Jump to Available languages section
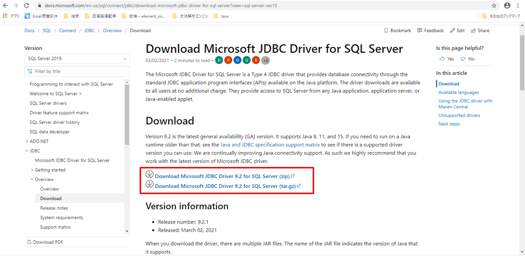 [459, 92]
